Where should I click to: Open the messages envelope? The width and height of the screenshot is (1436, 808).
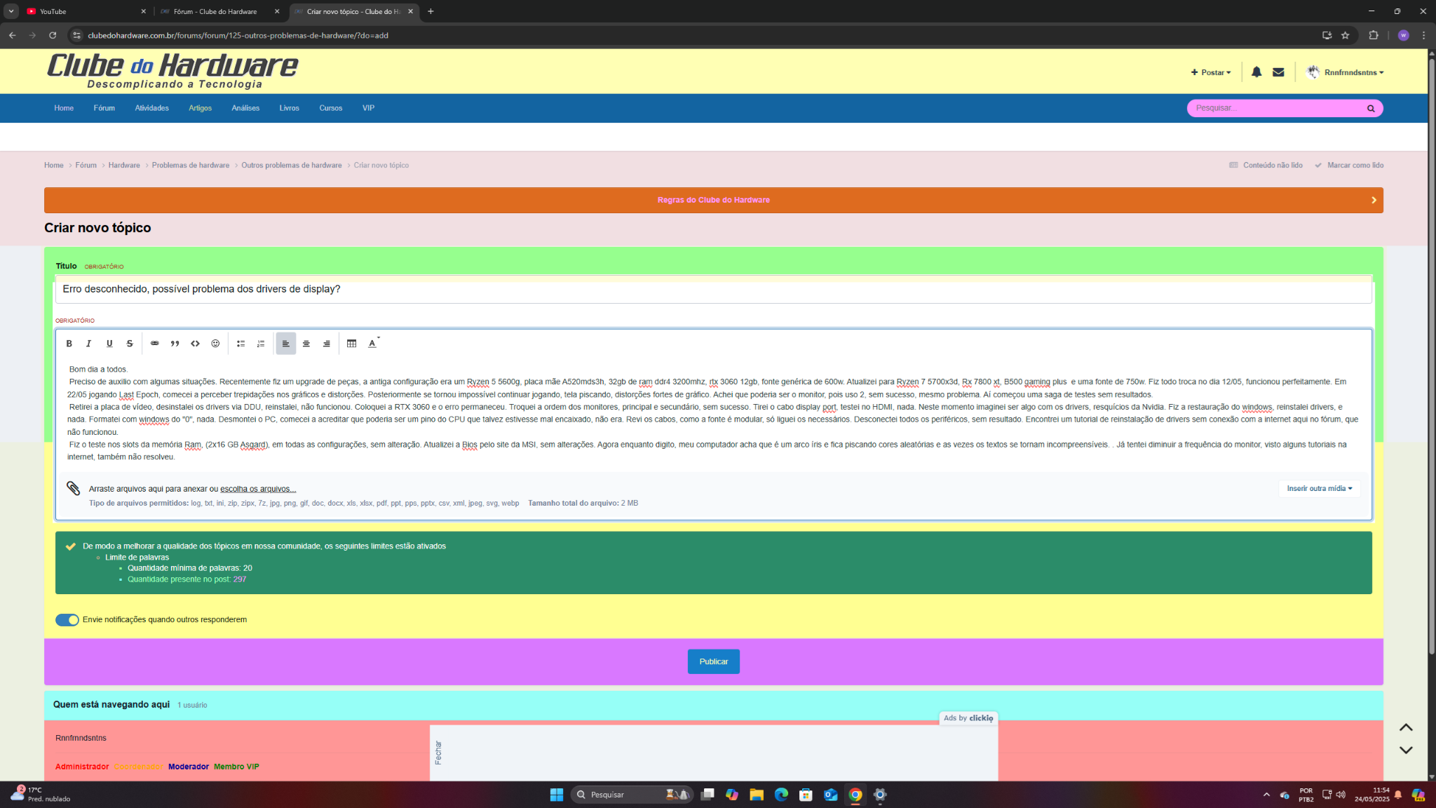coord(1278,72)
